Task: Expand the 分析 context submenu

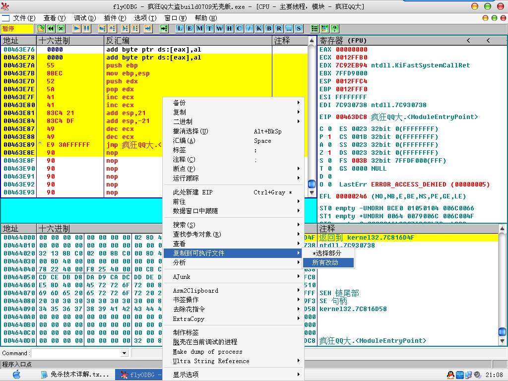Action: click(234, 262)
